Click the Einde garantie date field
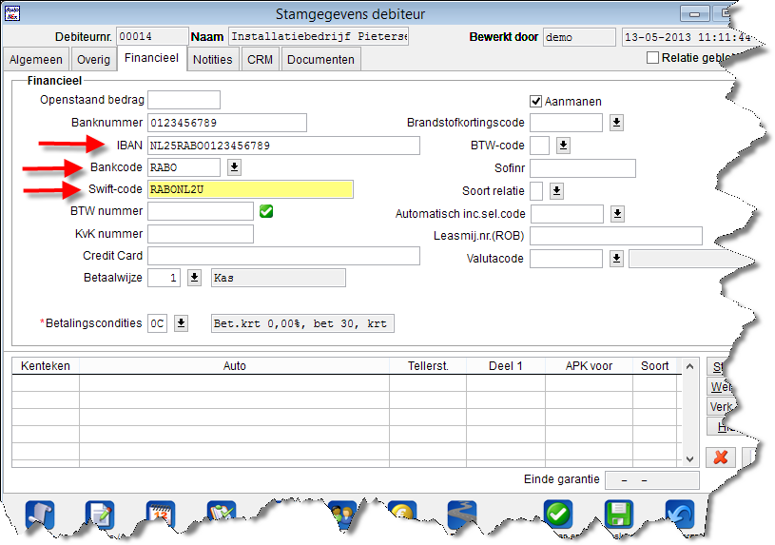 pyautogui.click(x=652, y=480)
